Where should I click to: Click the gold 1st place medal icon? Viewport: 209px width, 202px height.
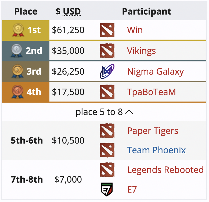coord(18,30)
